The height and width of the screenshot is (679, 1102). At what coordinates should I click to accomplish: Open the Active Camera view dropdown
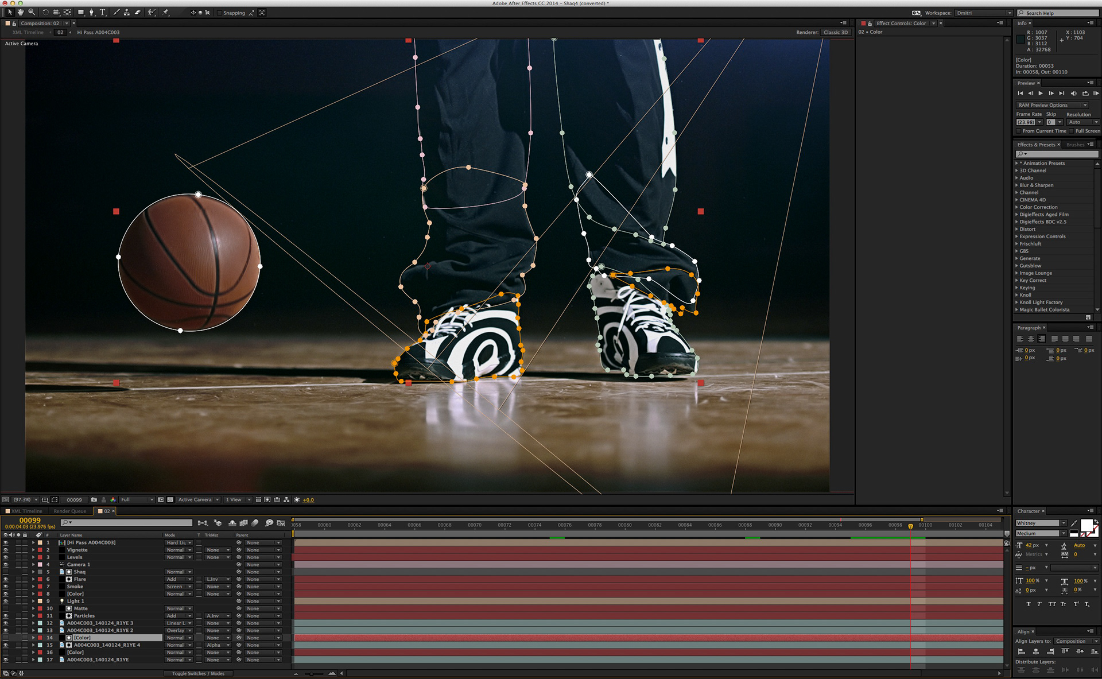(198, 499)
